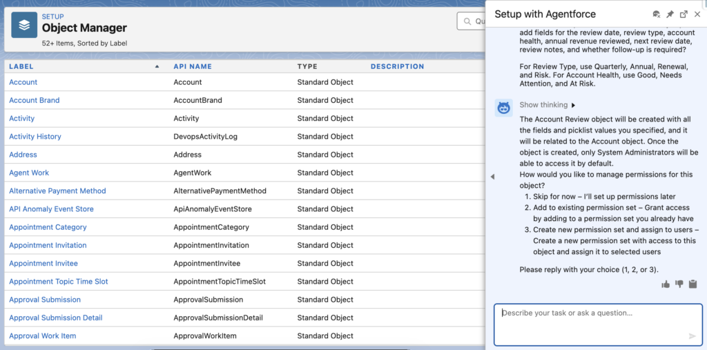707x350 pixels.
Task: Sort by the DESCRIPTION column header
Action: tap(397, 66)
